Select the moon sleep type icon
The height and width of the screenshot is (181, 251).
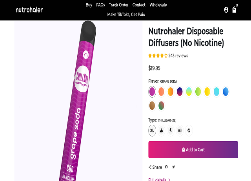(161, 130)
